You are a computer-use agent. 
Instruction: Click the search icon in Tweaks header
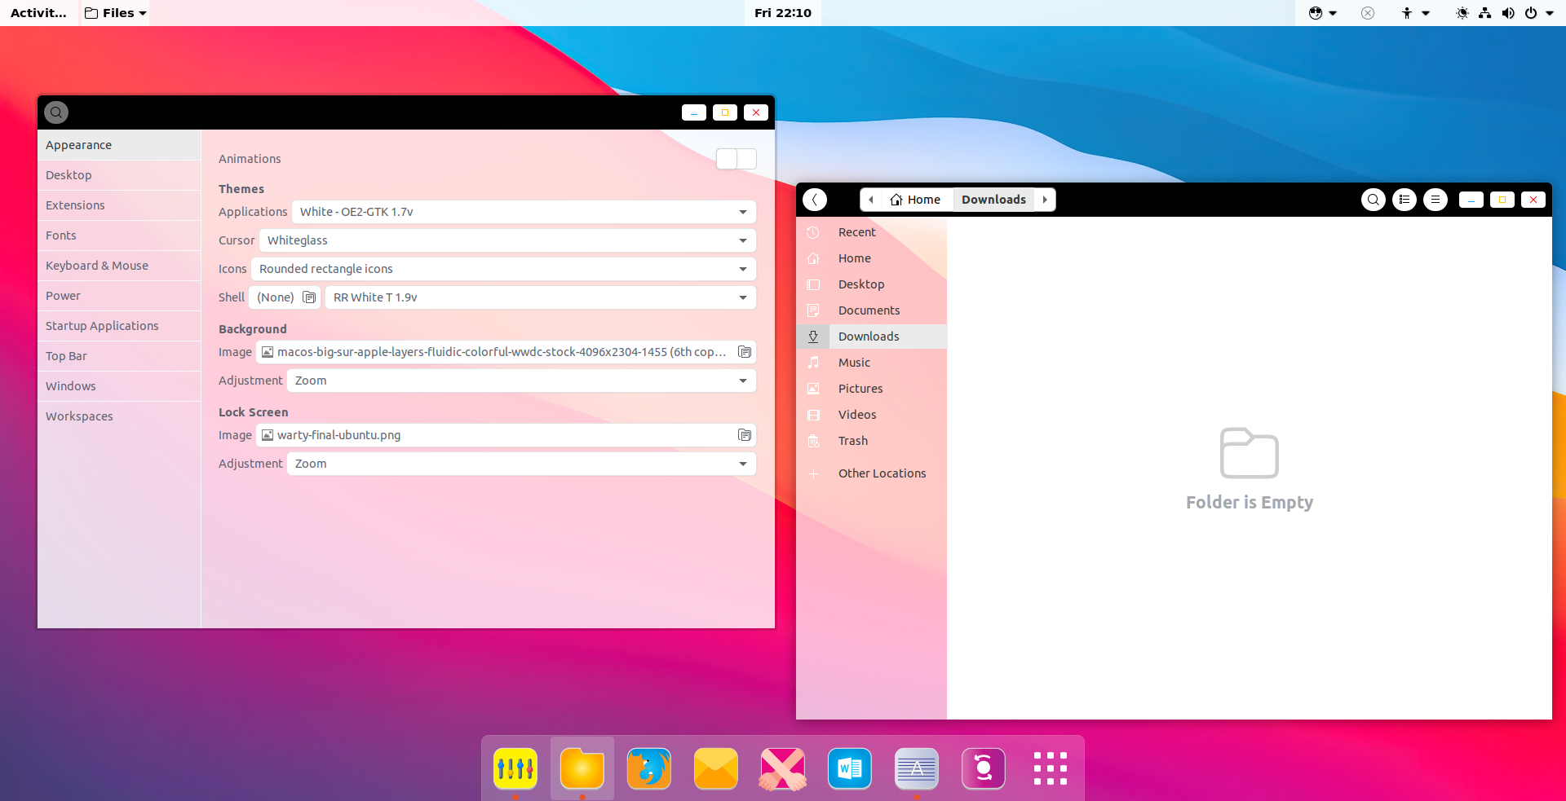56,112
